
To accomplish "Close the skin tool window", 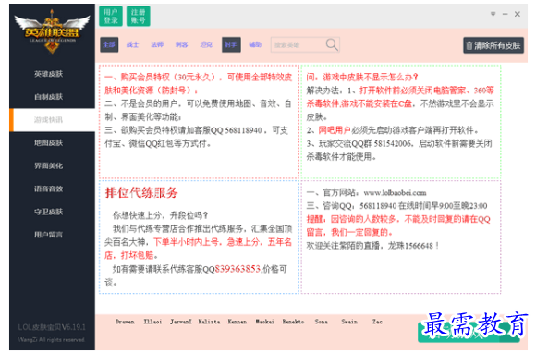I will [x=518, y=14].
